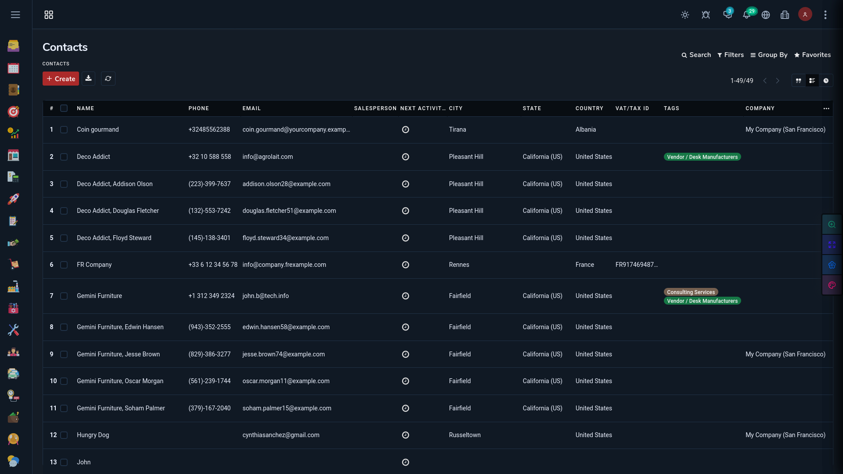The height and width of the screenshot is (474, 843).
Task: Open the Sales growth chart sidebar icon
Action: click(x=13, y=133)
